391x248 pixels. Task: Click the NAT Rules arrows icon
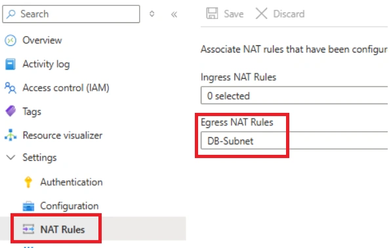click(28, 229)
